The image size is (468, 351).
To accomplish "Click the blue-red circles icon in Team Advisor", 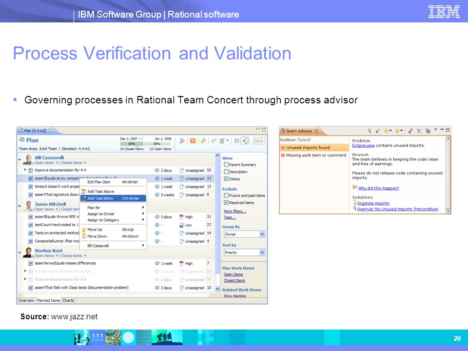I will 410,131.
